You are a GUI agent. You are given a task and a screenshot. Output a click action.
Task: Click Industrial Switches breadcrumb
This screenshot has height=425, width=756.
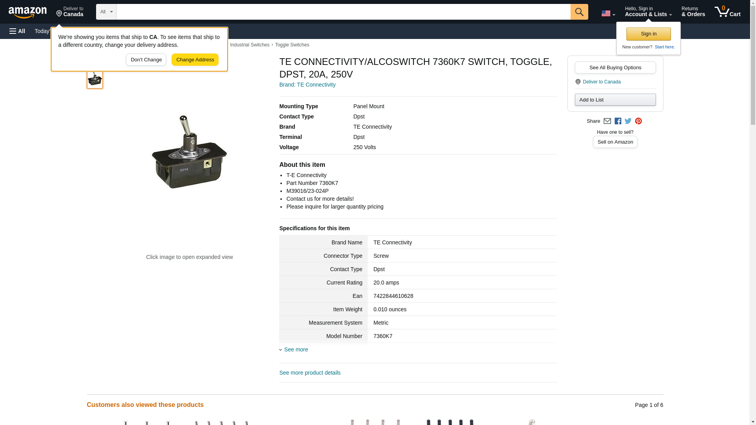(250, 45)
